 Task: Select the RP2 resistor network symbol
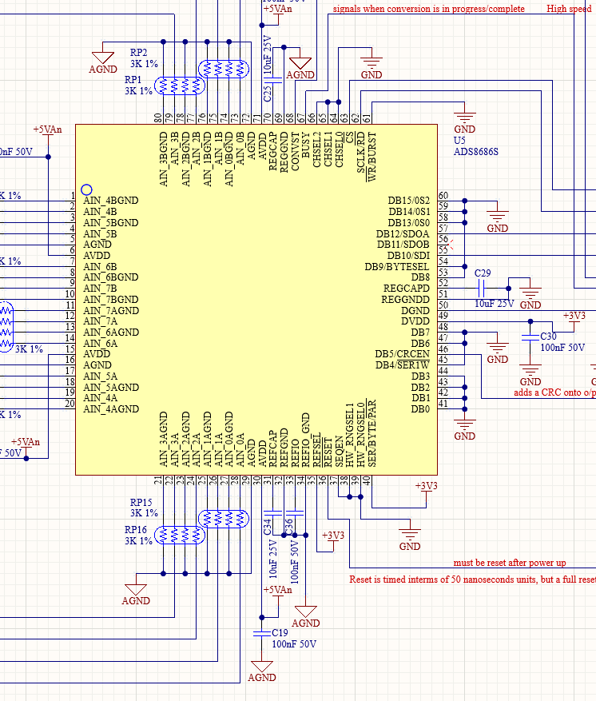pos(224,69)
